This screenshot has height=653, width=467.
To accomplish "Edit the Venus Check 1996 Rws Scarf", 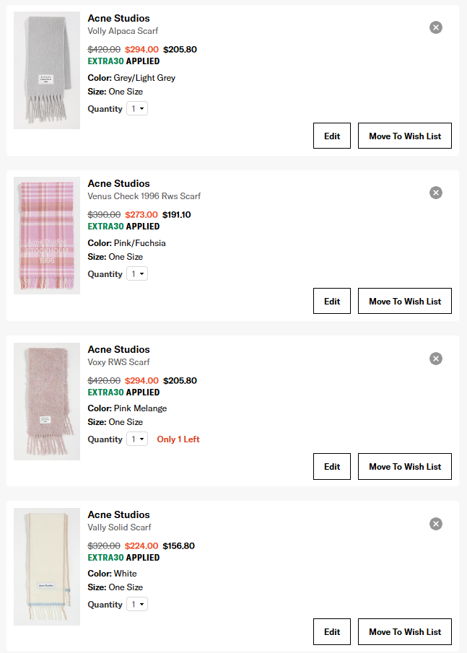I will tap(332, 301).
